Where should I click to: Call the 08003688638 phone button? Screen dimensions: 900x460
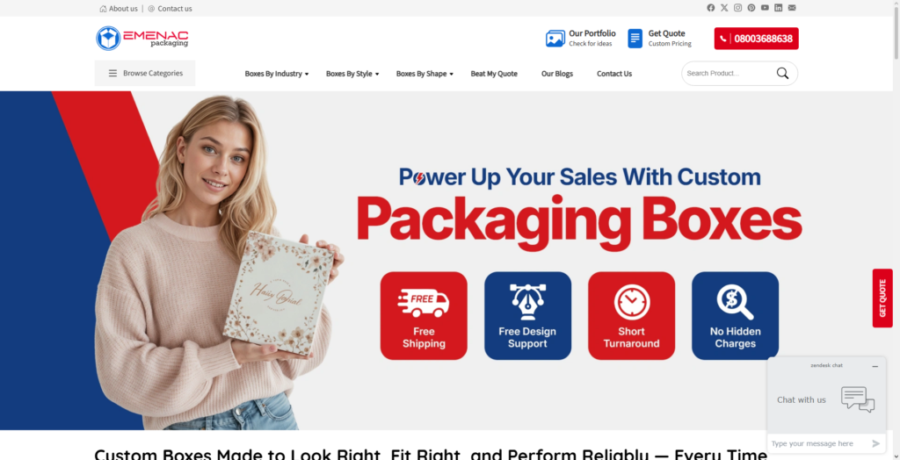[756, 39]
